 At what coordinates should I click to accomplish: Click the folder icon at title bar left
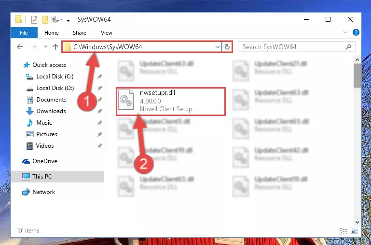(18, 19)
